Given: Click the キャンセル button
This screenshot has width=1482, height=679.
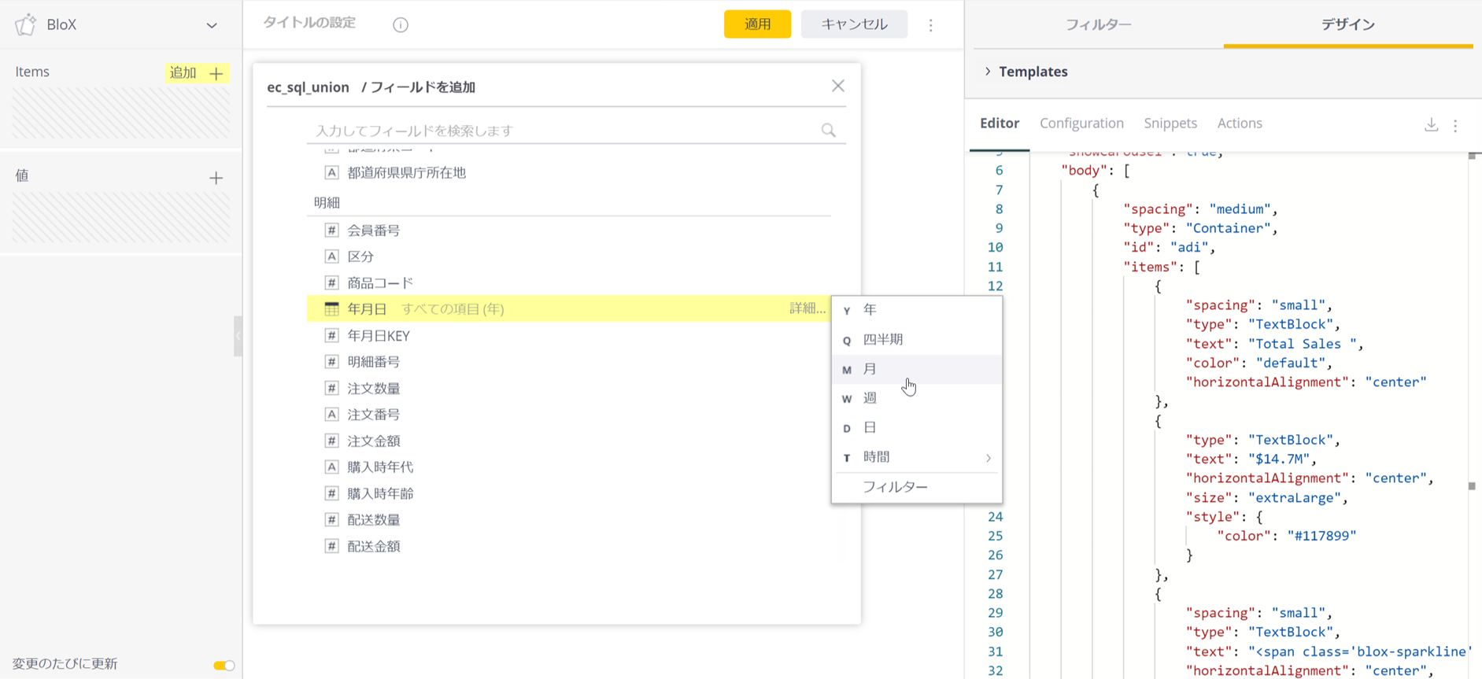Looking at the screenshot, I should click(x=853, y=24).
